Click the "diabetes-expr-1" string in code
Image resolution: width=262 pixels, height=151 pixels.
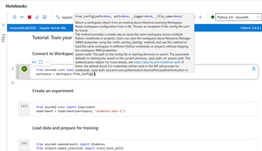pyautogui.click(x=109, y=111)
